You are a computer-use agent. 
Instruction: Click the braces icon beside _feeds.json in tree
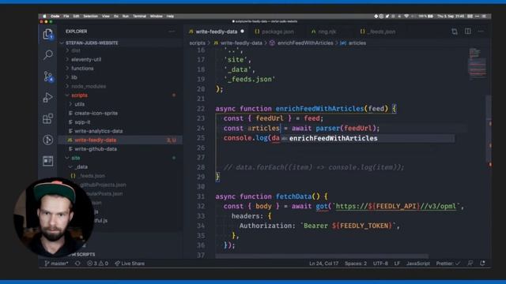coord(74,176)
